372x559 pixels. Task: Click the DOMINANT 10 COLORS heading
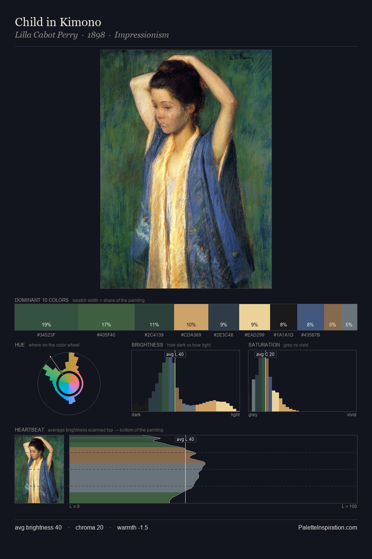pos(42,300)
